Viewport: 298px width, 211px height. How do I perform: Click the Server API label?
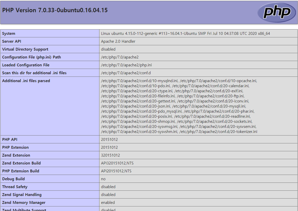[x=11, y=41]
